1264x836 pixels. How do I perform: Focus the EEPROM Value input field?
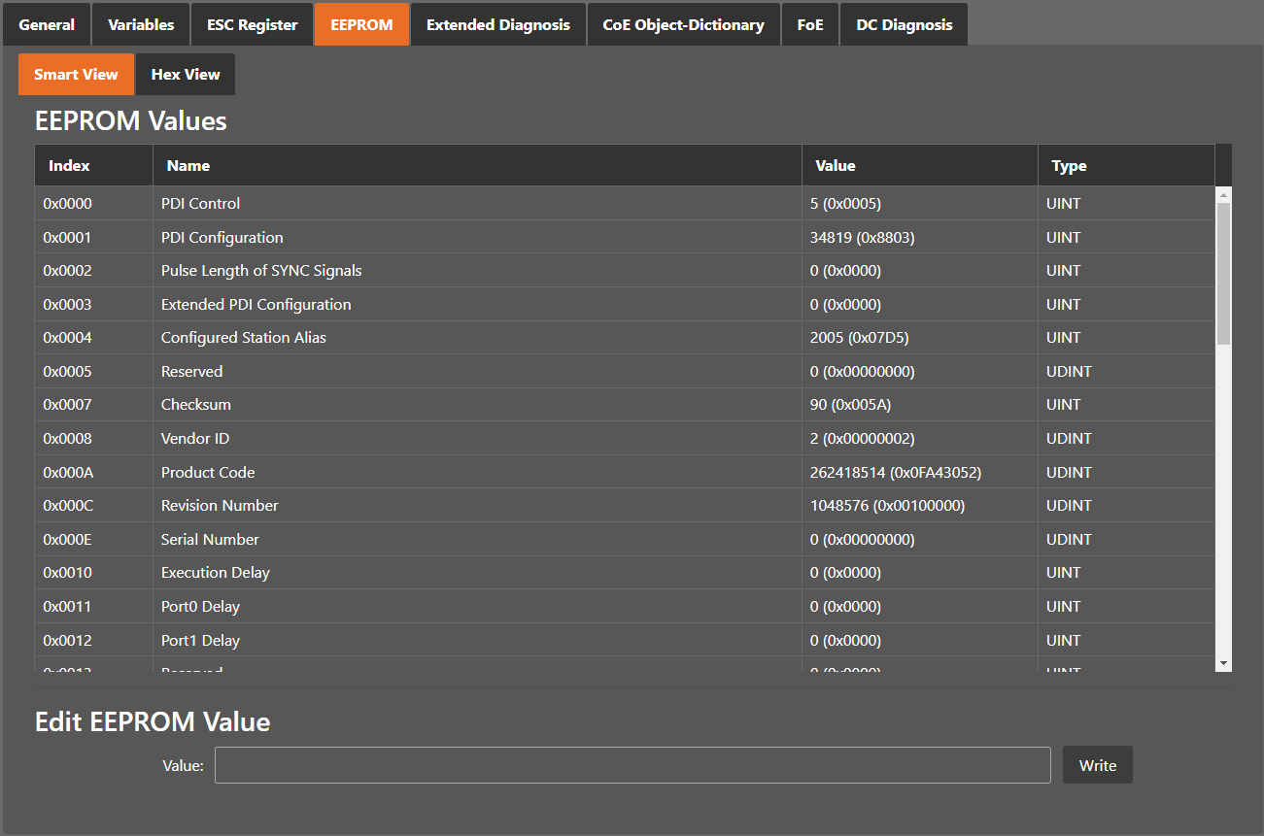point(632,765)
